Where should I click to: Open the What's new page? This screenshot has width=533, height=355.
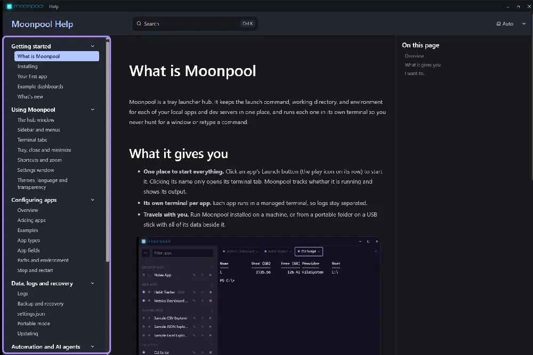click(30, 97)
